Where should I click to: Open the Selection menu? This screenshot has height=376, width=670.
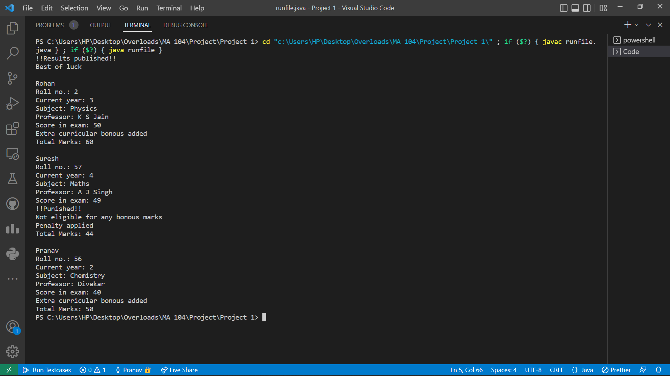(x=74, y=8)
